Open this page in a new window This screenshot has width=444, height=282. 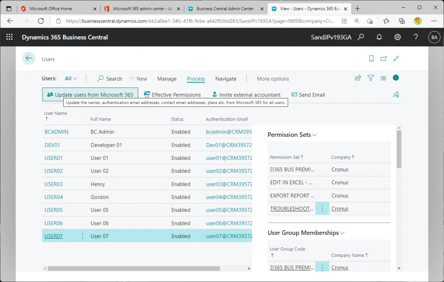(383, 58)
